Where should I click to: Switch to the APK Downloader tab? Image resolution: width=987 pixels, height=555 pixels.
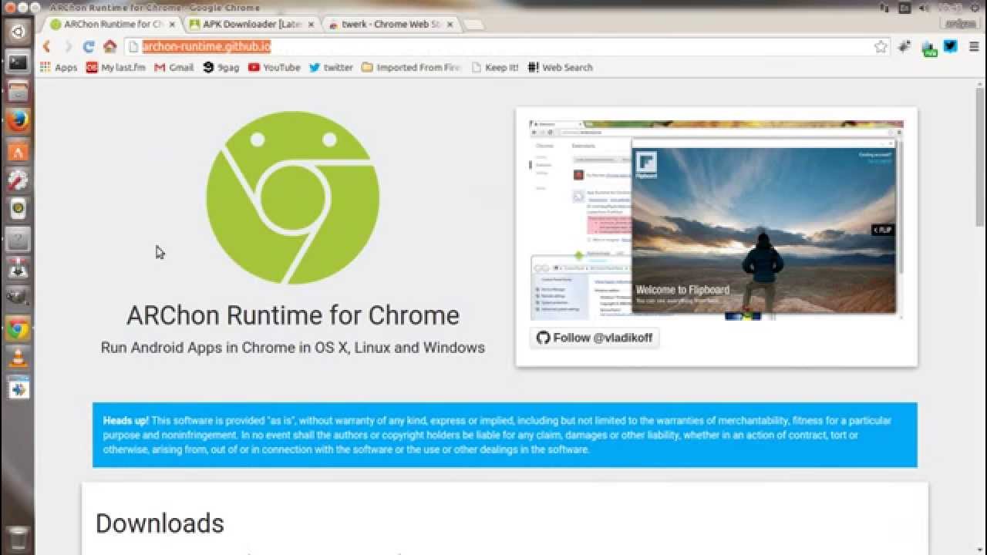[251, 24]
